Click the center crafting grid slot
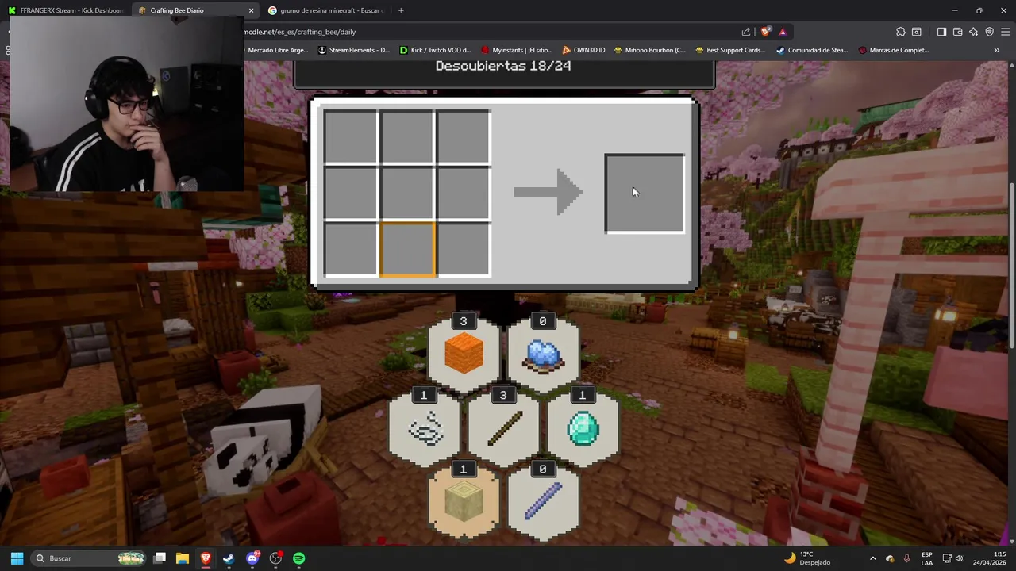 point(407,193)
